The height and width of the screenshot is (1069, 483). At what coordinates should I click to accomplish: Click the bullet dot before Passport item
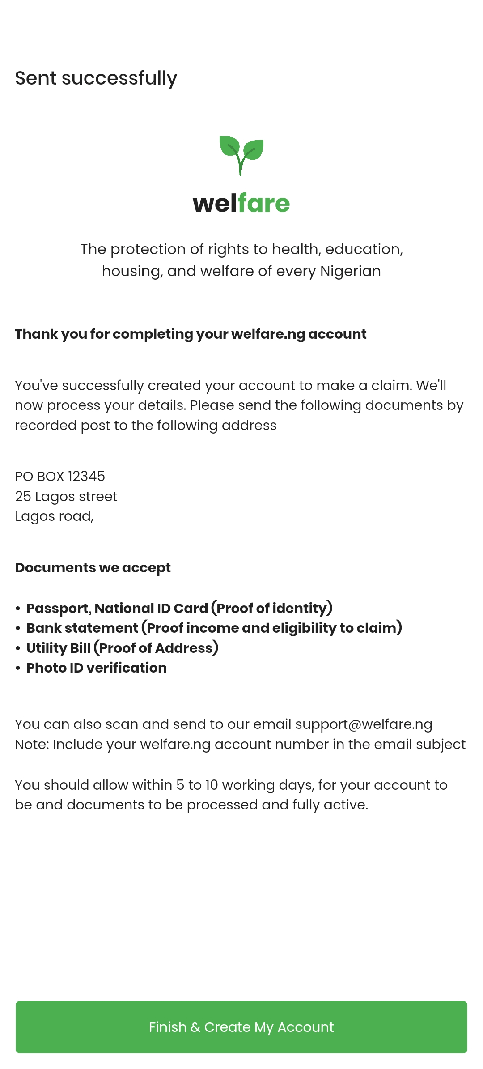click(18, 609)
